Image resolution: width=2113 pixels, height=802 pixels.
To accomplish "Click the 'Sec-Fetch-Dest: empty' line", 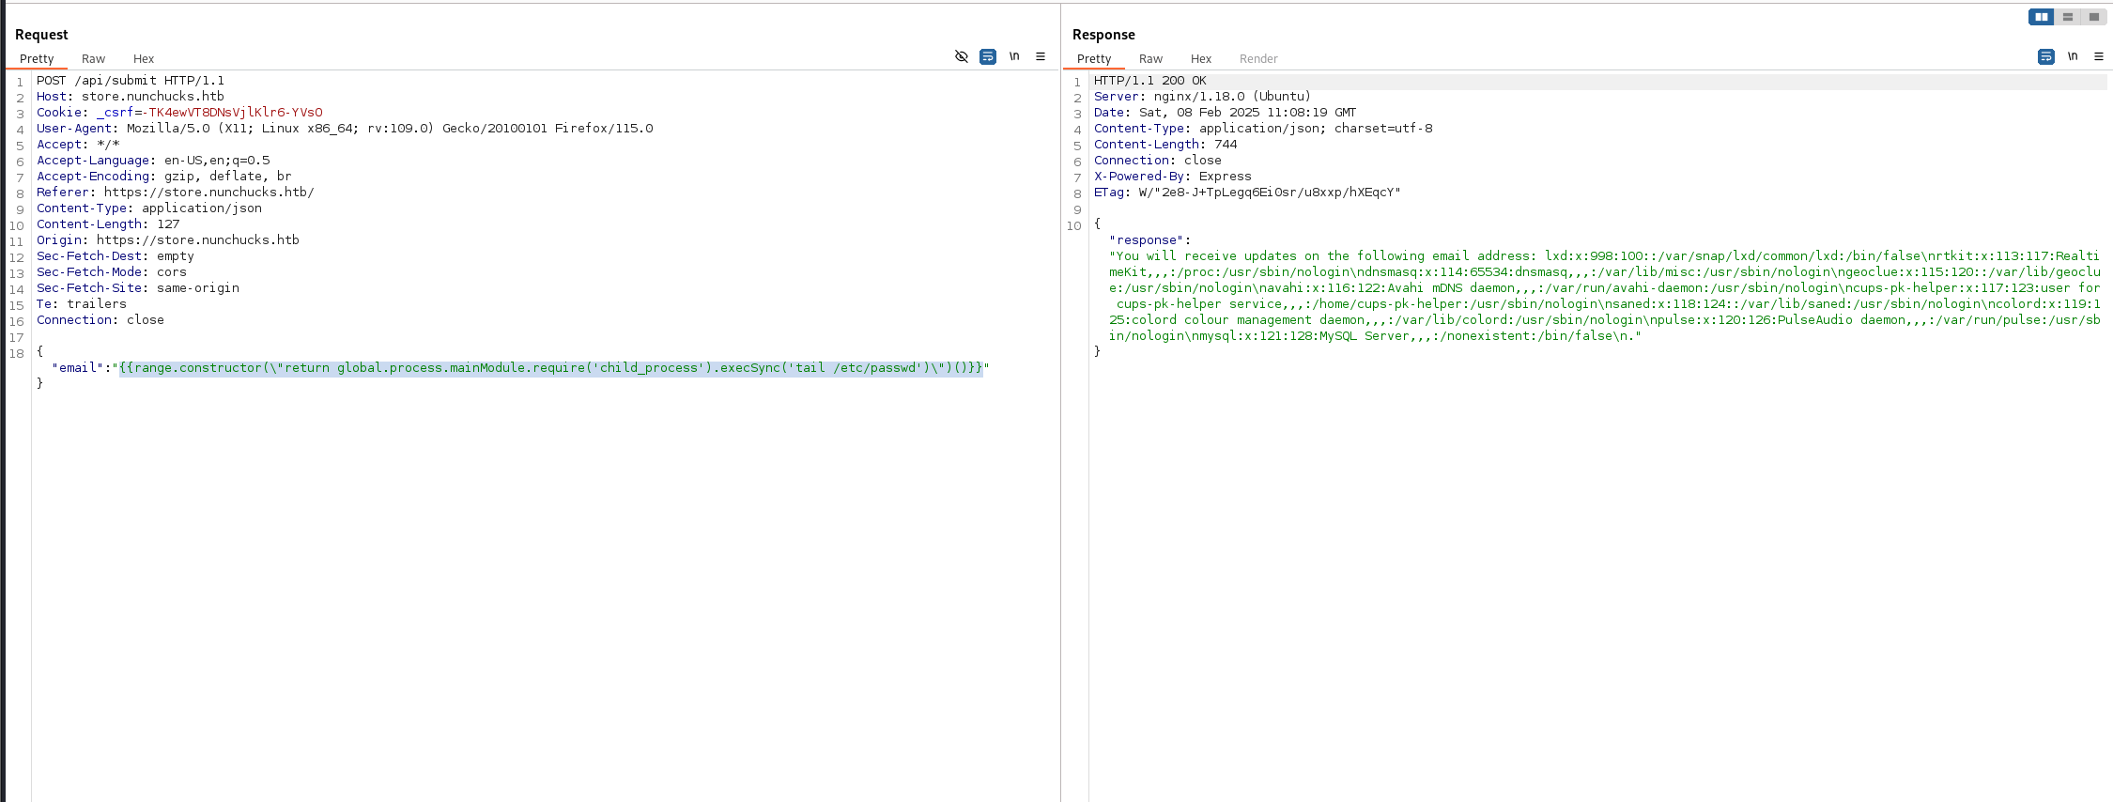I will pos(116,256).
